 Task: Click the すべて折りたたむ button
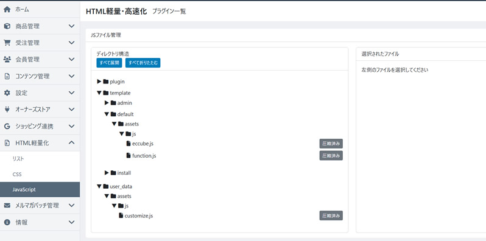point(143,63)
